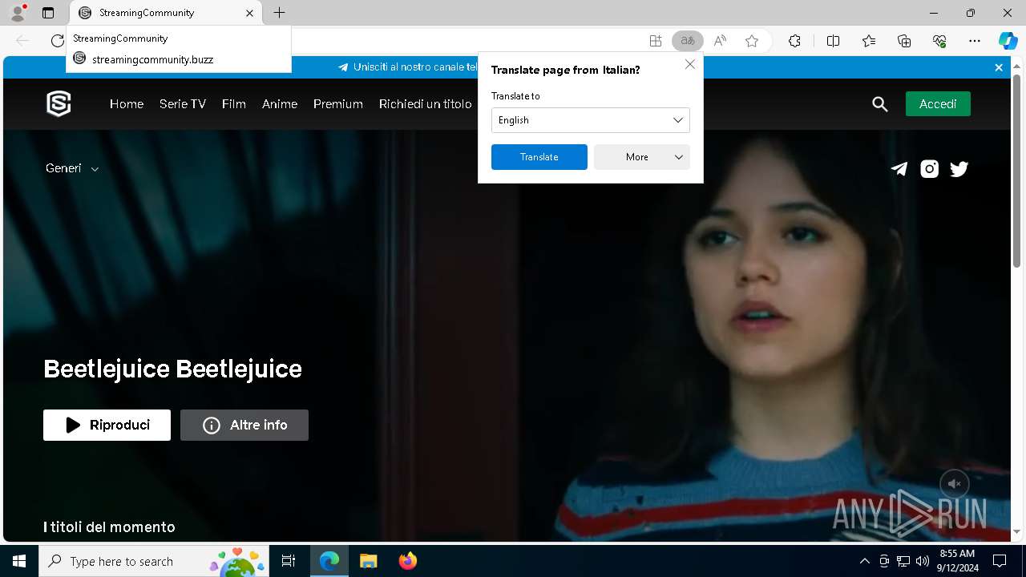This screenshot has width=1026, height=577.
Task: Open Browser essentials heart icon
Action: coord(939,41)
